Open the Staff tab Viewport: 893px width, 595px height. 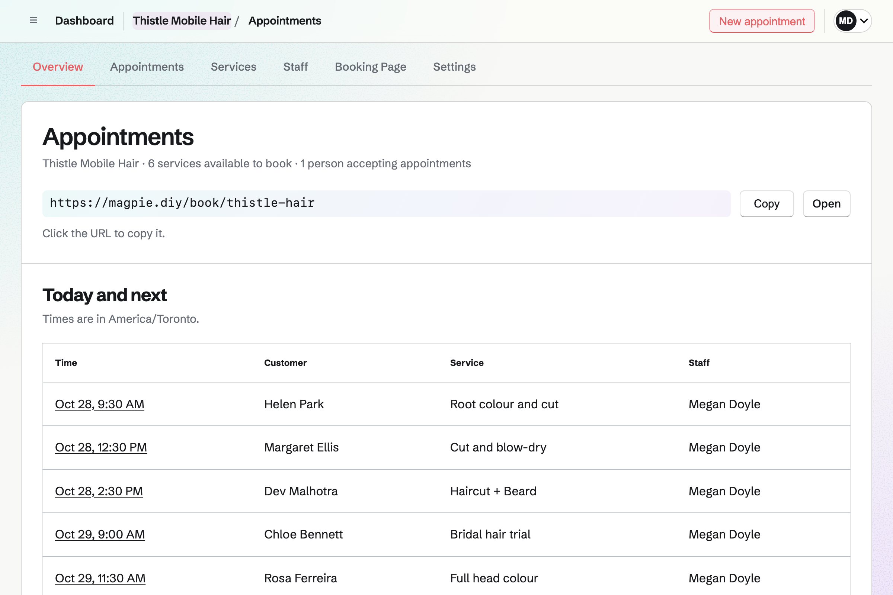point(295,67)
